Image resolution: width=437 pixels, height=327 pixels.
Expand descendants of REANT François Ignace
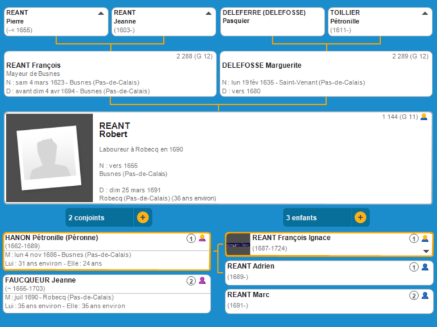point(425,251)
